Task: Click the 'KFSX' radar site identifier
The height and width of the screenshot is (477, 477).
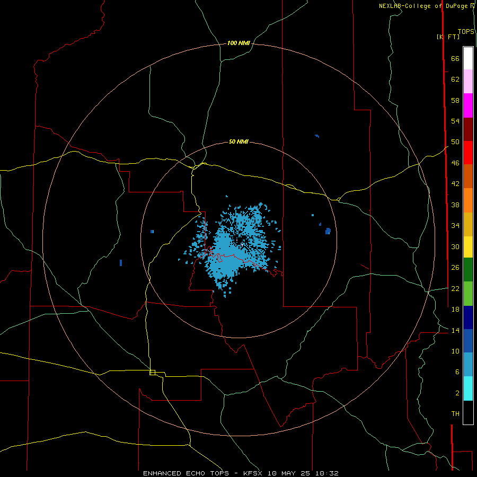Action: click(252, 473)
